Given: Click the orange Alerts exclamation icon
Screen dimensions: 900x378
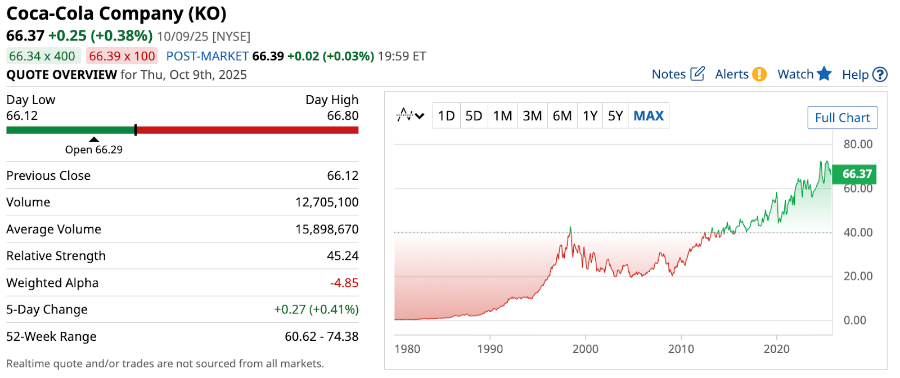Looking at the screenshot, I should (x=759, y=74).
